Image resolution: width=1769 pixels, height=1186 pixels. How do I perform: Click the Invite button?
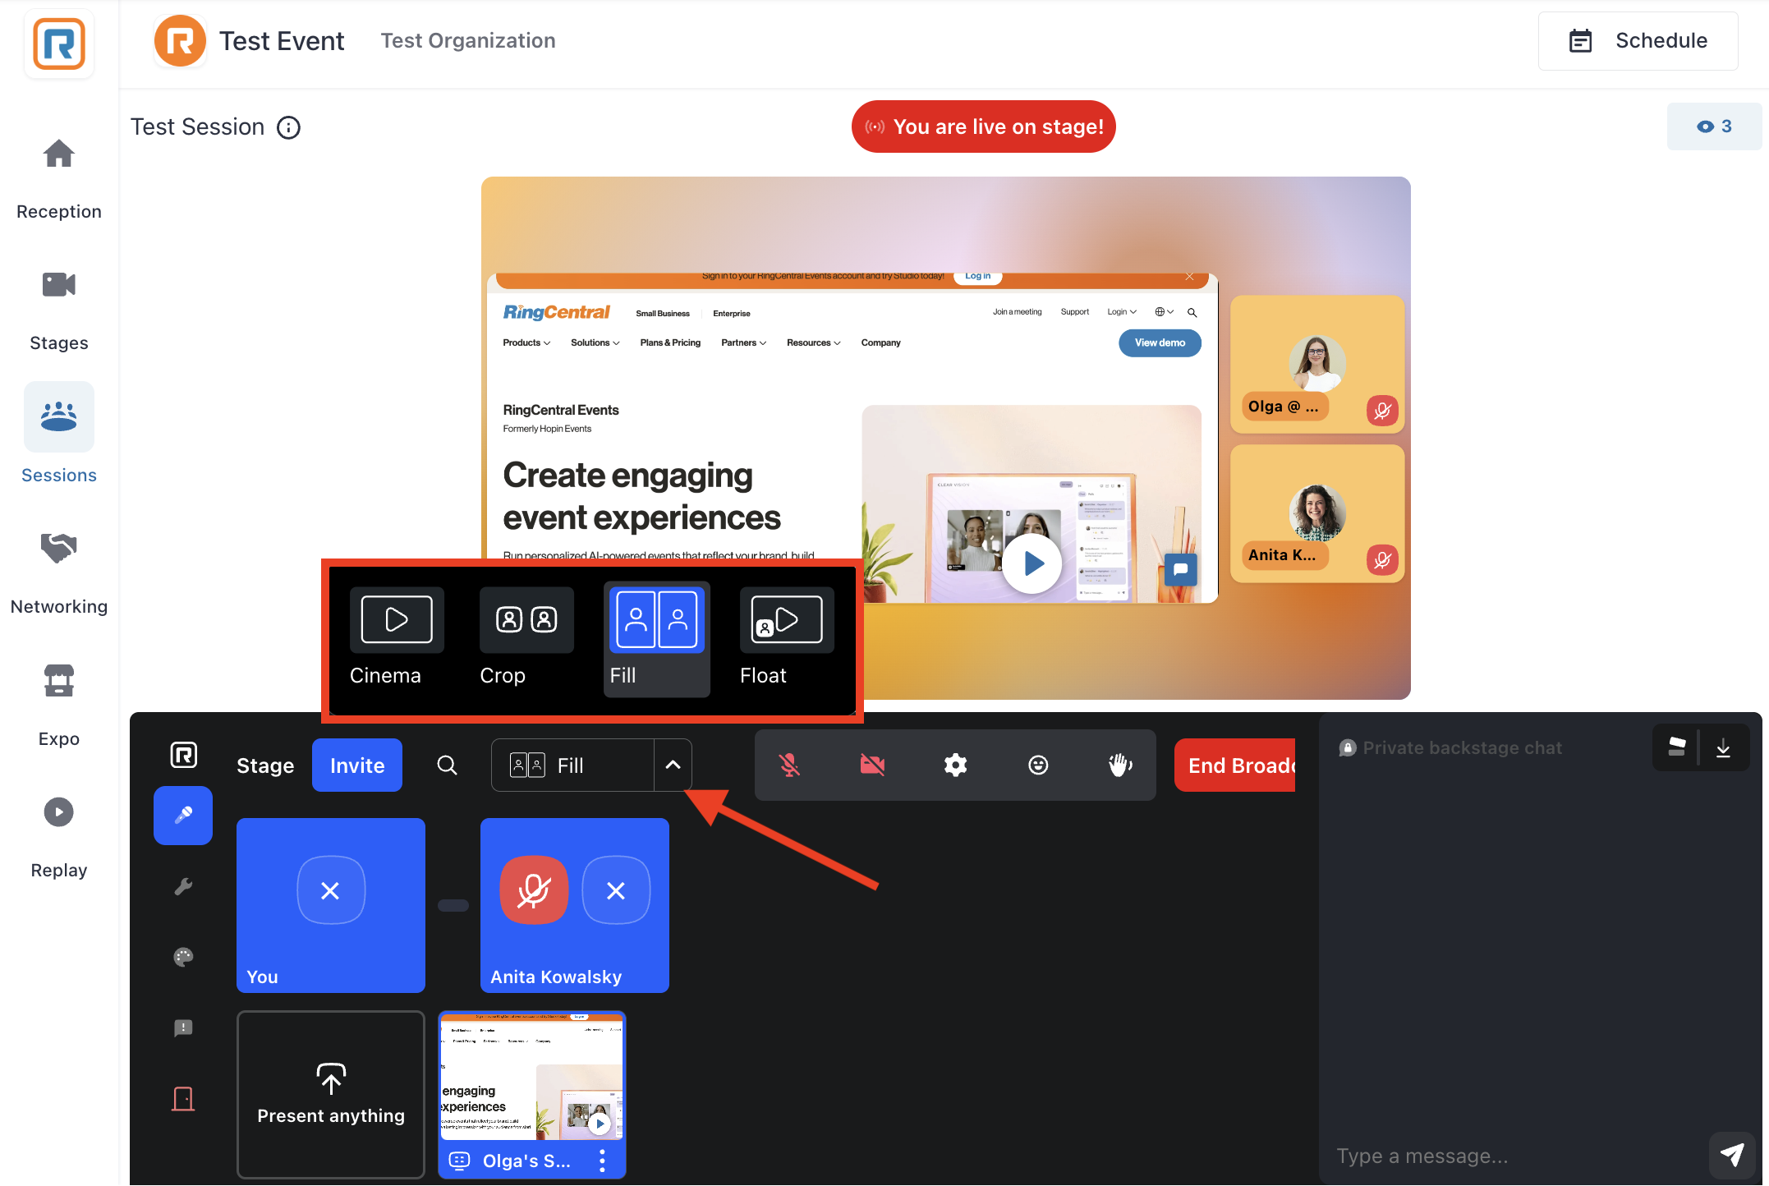pyautogui.click(x=357, y=765)
